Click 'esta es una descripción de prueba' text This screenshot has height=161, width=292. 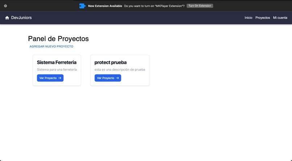120,70
